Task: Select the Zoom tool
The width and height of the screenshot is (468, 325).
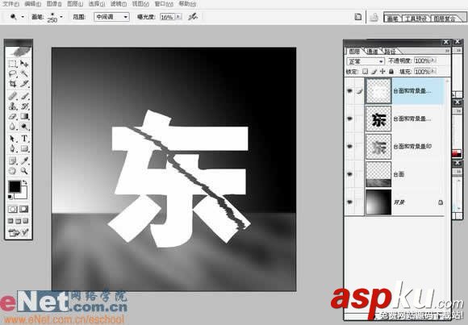Action: 24,171
